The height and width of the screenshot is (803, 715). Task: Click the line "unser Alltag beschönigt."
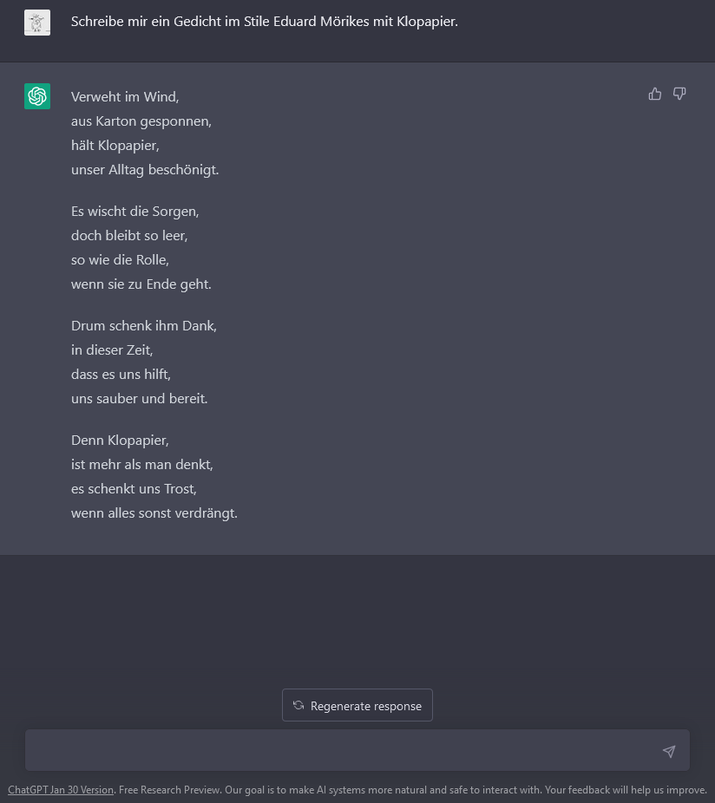click(x=145, y=170)
